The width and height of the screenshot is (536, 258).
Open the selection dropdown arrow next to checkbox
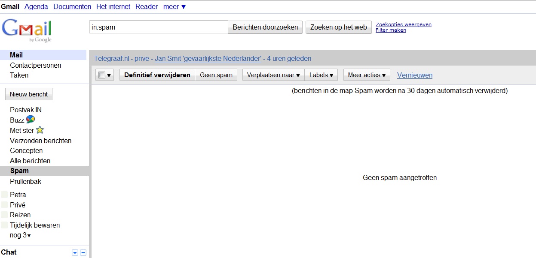tap(109, 75)
